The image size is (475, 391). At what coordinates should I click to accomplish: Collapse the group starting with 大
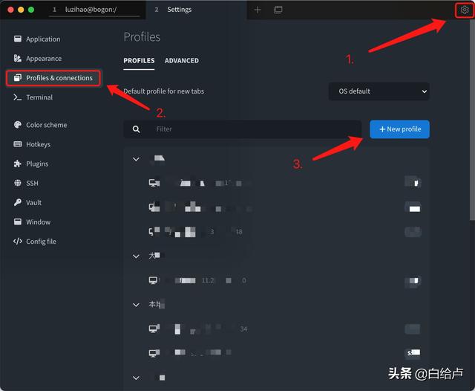pyautogui.click(x=136, y=256)
